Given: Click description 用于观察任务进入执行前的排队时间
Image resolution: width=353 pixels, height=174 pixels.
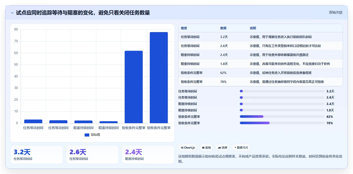Looking at the screenshot, I should [287, 37].
